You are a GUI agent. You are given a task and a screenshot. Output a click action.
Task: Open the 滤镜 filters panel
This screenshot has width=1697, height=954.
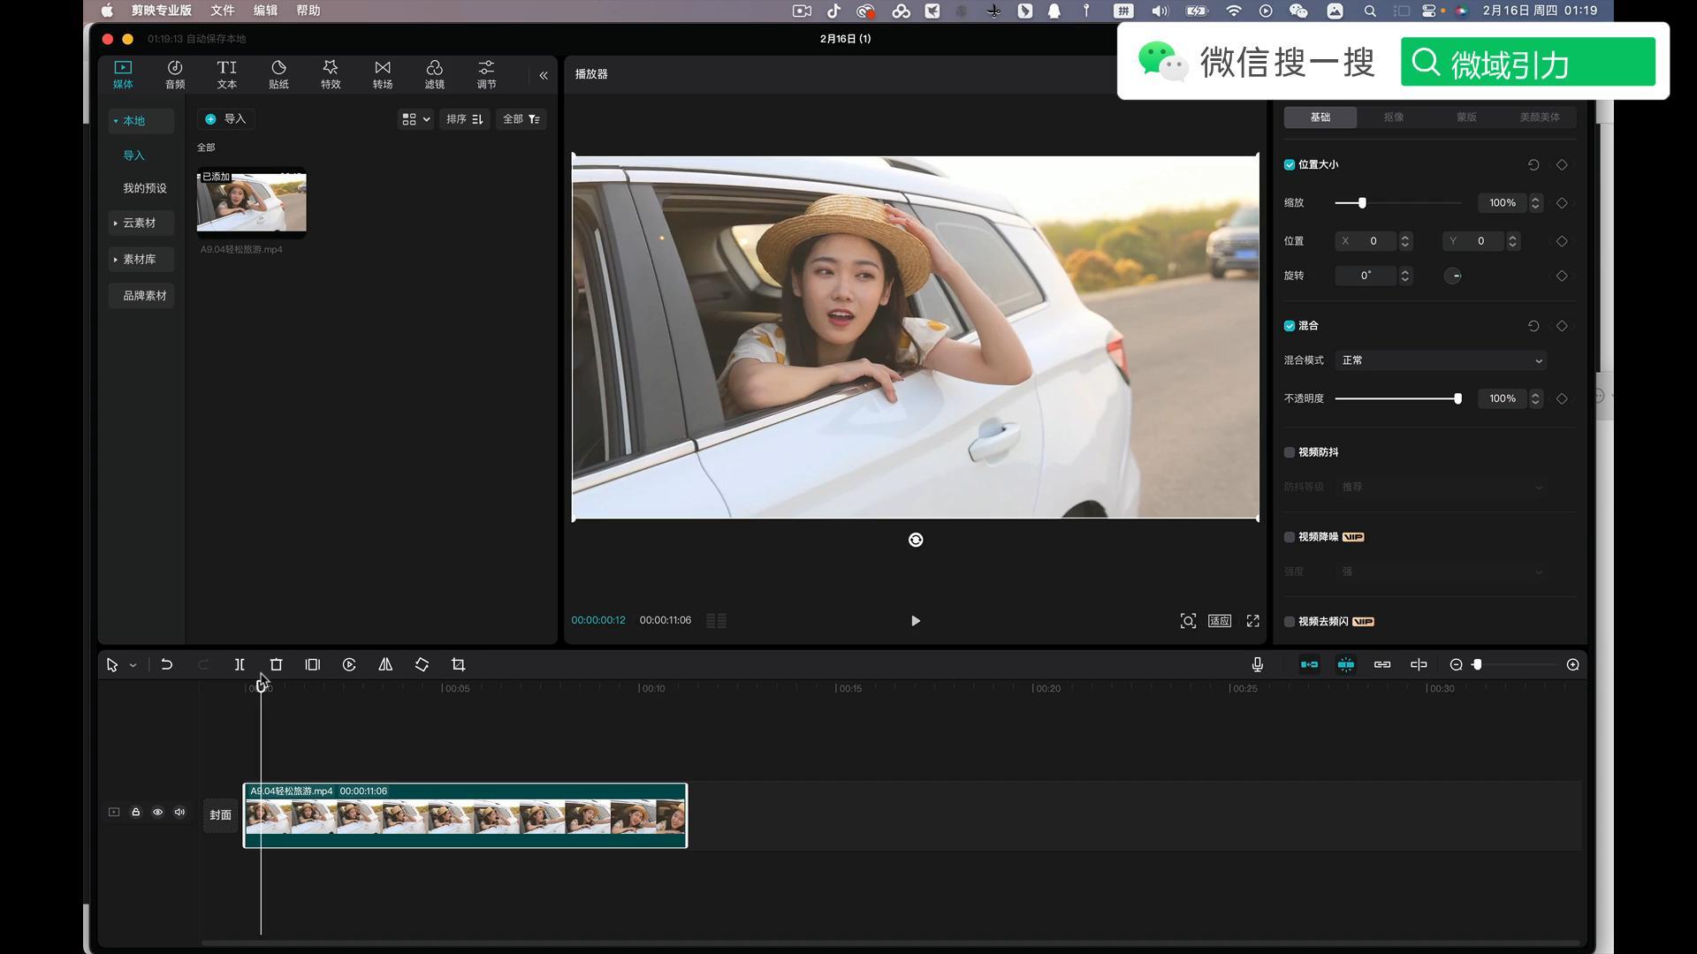434,74
